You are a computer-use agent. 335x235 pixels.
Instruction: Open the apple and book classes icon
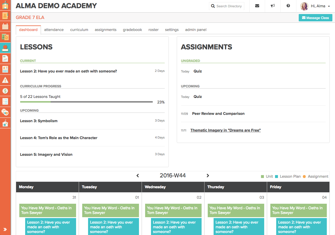[x=5, y=48]
